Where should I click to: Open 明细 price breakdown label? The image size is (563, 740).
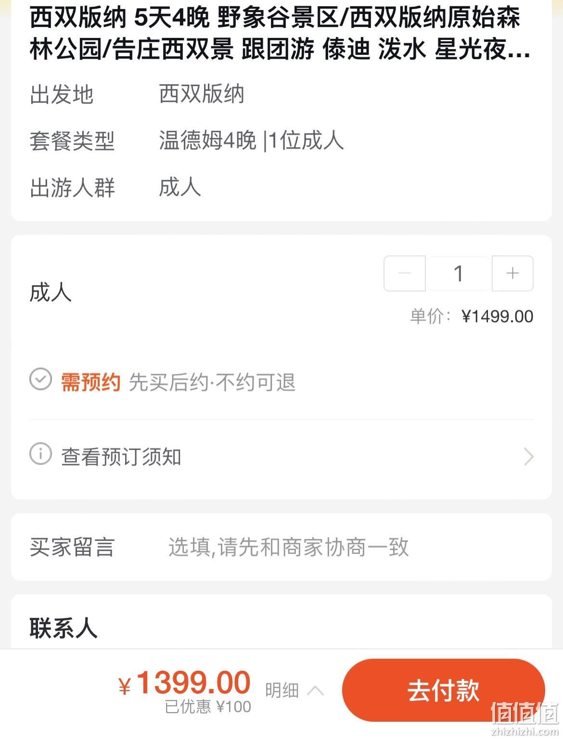tap(282, 690)
